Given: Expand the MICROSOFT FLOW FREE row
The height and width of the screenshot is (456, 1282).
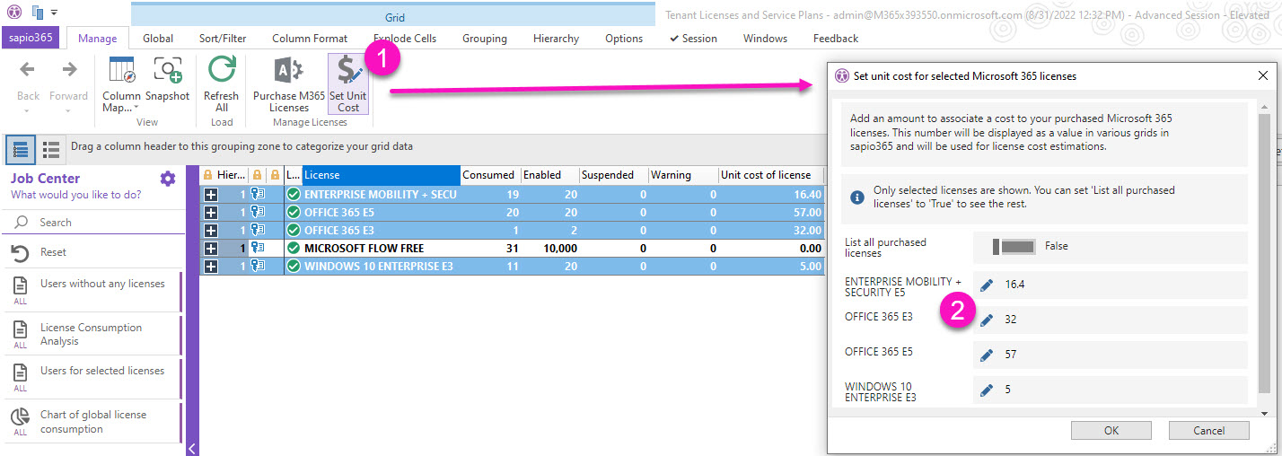Looking at the screenshot, I should tap(211, 248).
